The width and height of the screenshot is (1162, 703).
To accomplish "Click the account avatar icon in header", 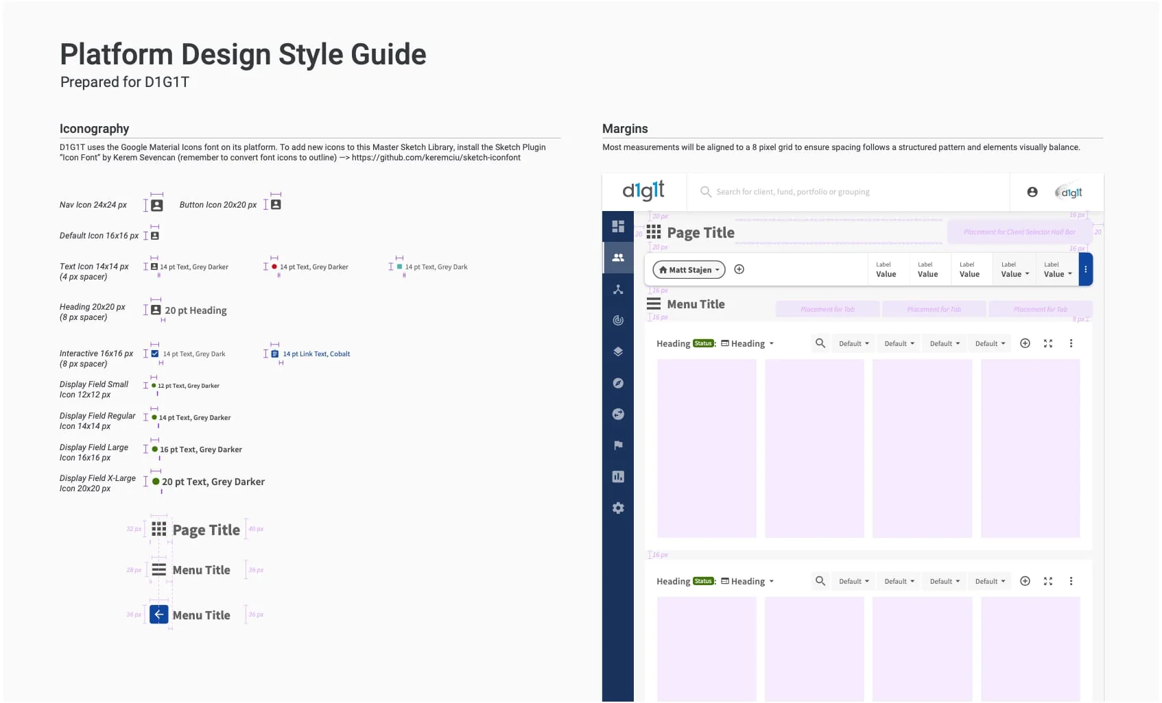I will (1032, 192).
